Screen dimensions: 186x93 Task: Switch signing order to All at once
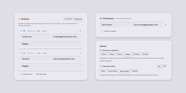[x=68, y=19]
